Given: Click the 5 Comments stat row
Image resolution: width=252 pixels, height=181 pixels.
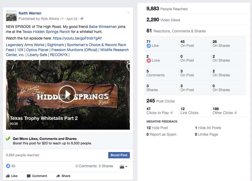Looking at the screenshot, I should (156, 73).
